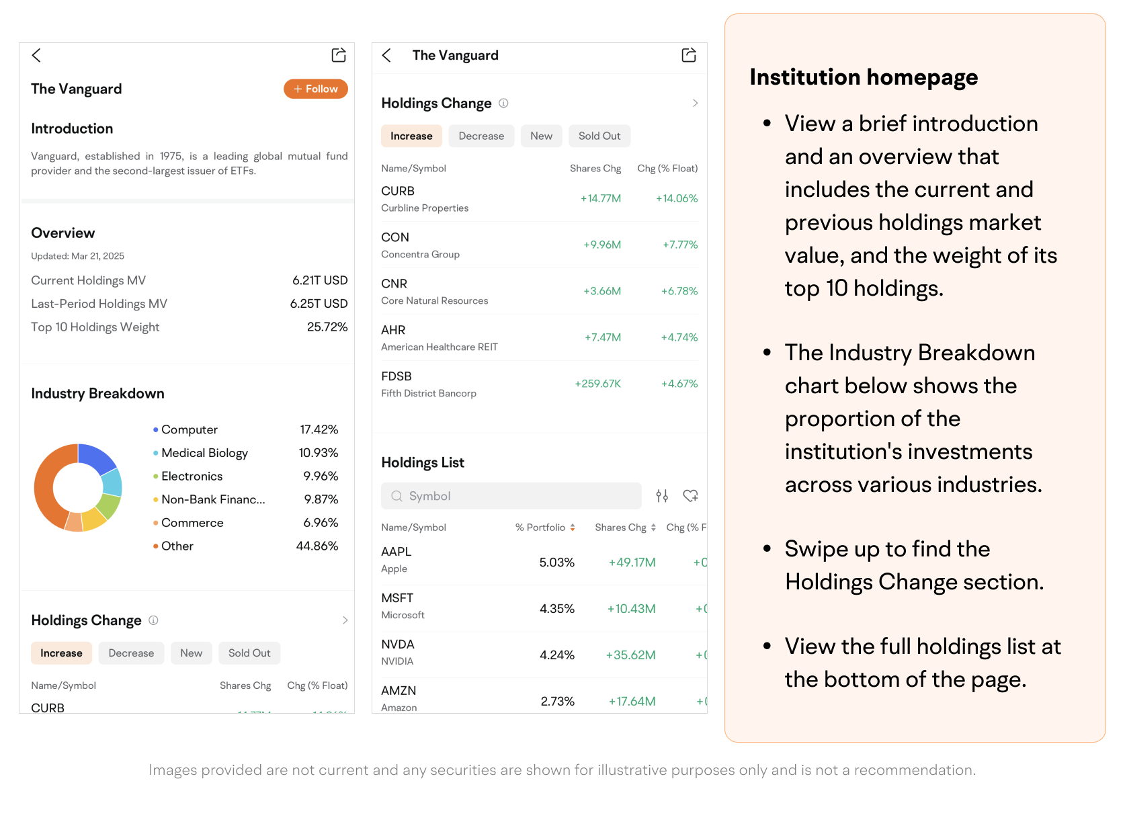The width and height of the screenshot is (1125, 834).
Task: Share from the right Vanguard screen header
Action: coord(689,55)
